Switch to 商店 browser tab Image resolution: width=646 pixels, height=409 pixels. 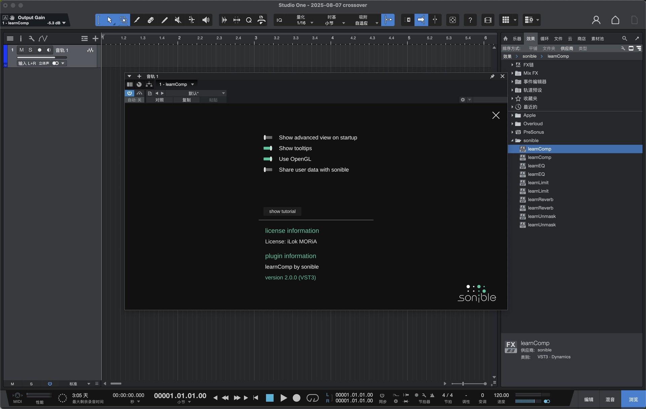click(581, 39)
